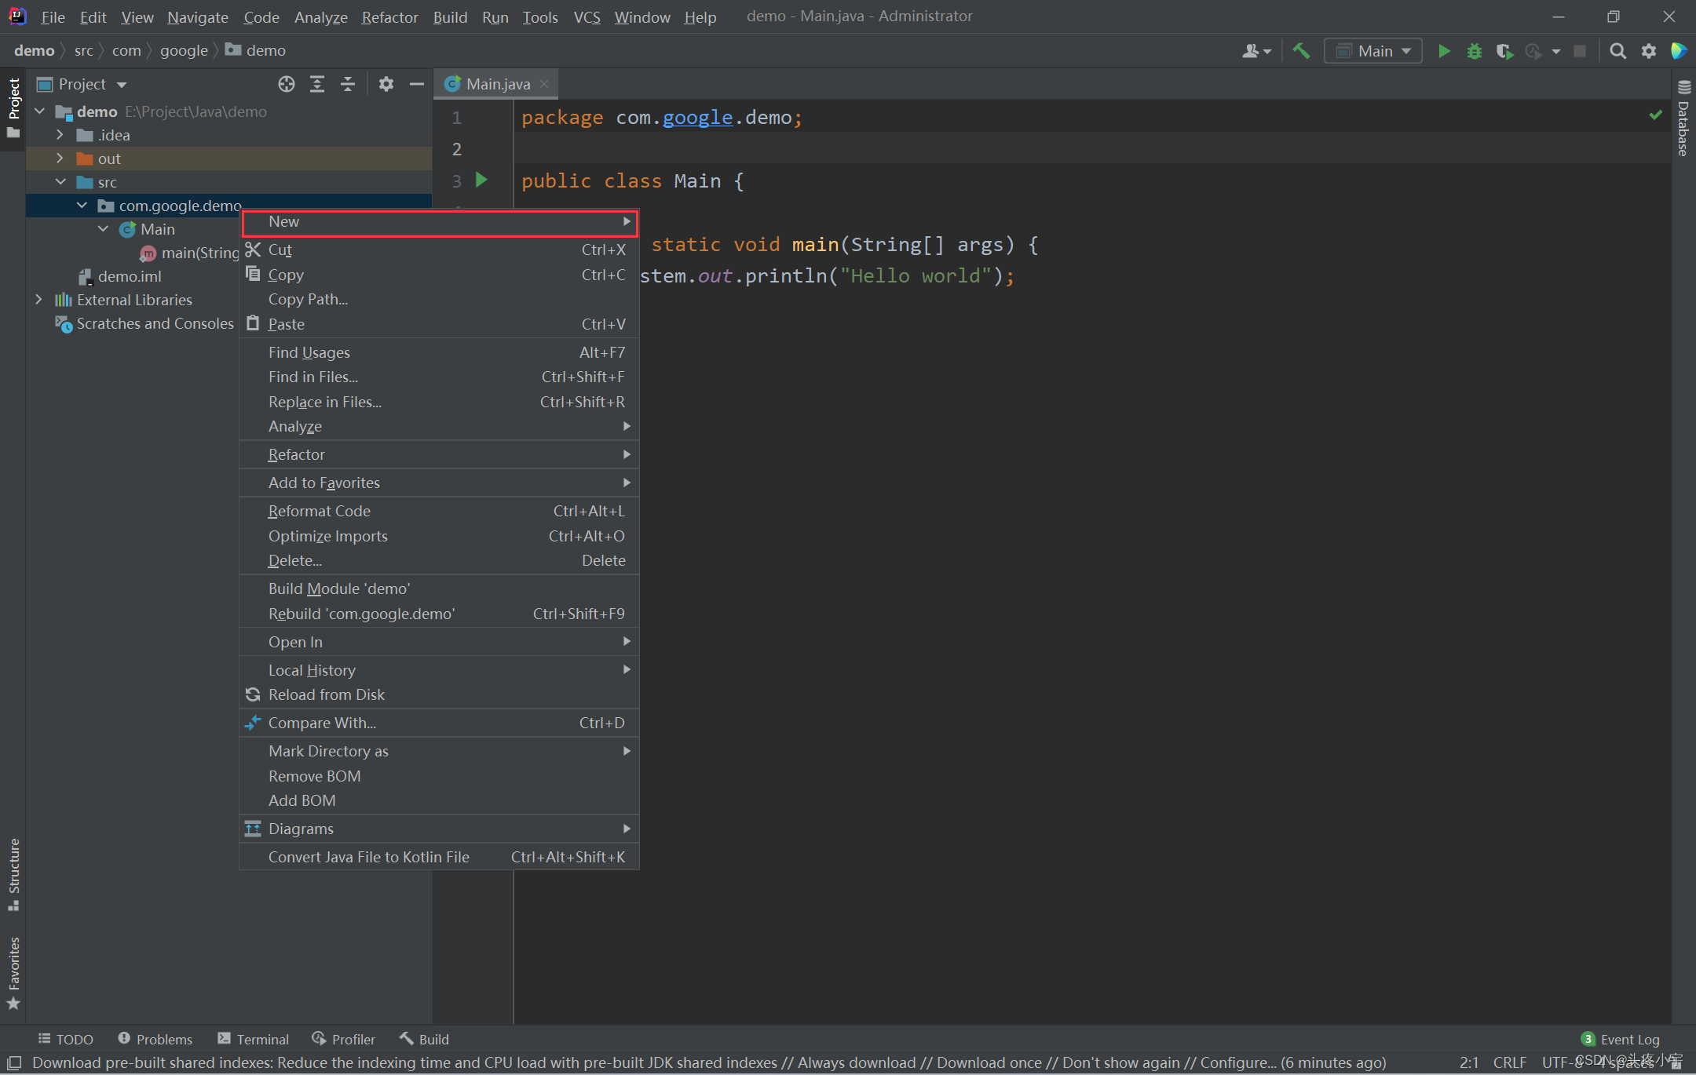
Task: Click the Debug bug icon
Action: click(1474, 51)
